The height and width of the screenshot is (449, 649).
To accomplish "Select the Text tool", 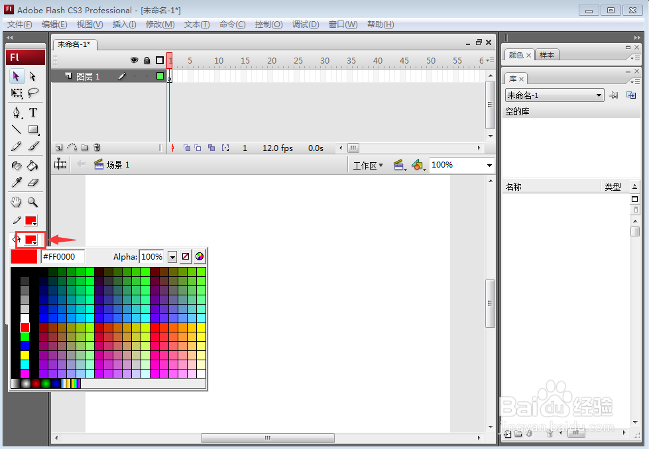I will coord(32,113).
